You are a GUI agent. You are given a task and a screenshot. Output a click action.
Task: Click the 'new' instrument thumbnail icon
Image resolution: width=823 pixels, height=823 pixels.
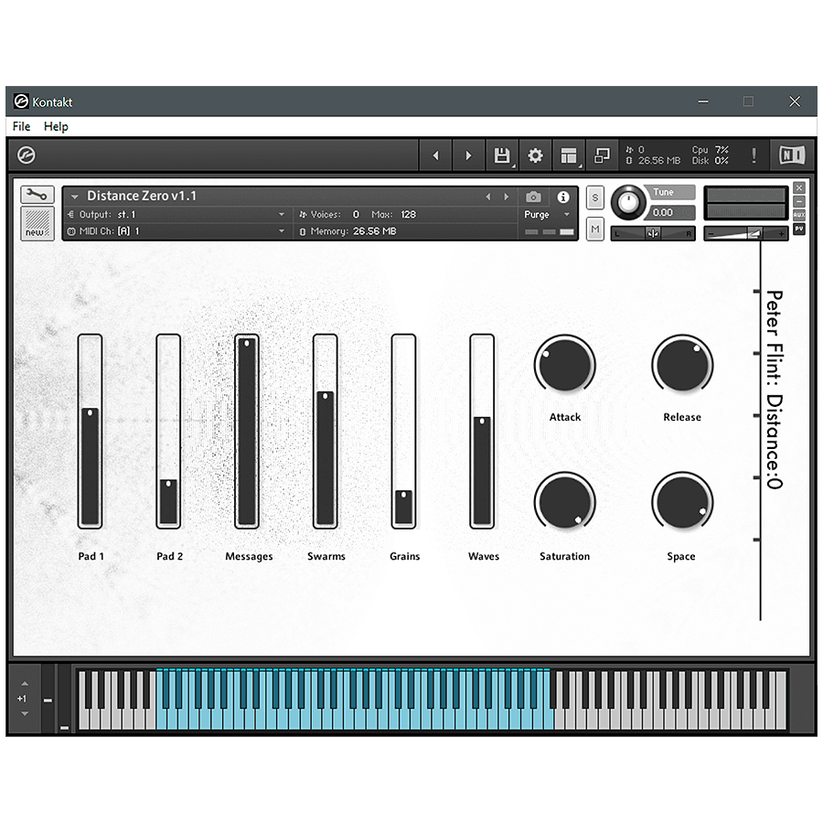pos(37,224)
